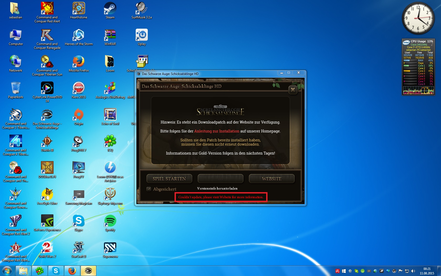Click Versionsinfo herunterladen text
This screenshot has height=276, width=441.
[x=217, y=188]
